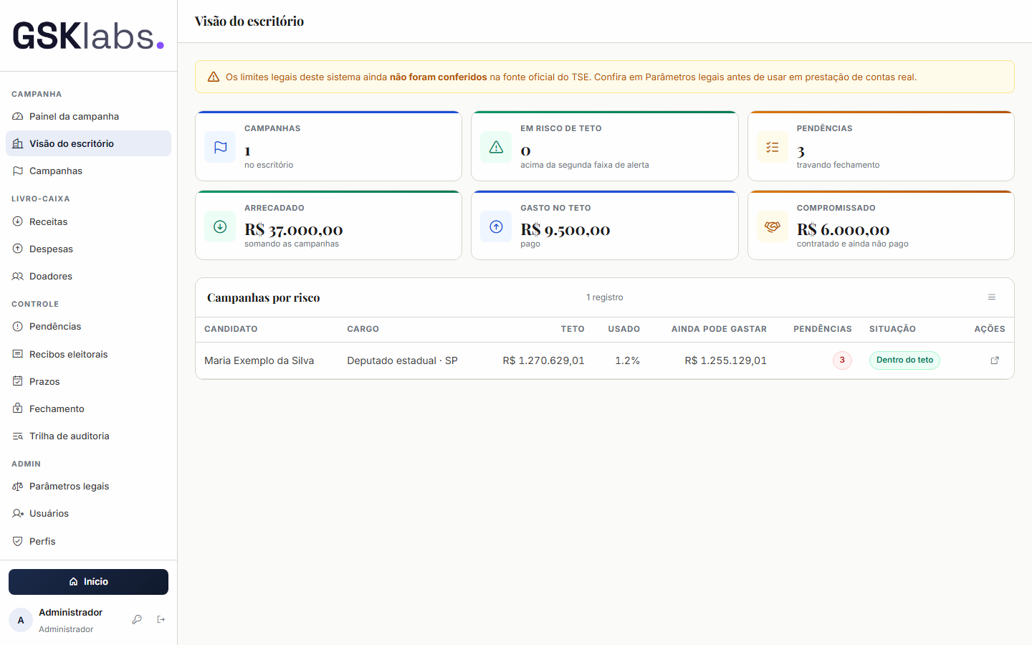Viewport: 1032px width, 645px height.
Task: Open Trilha de auditoria
Action: point(88,436)
